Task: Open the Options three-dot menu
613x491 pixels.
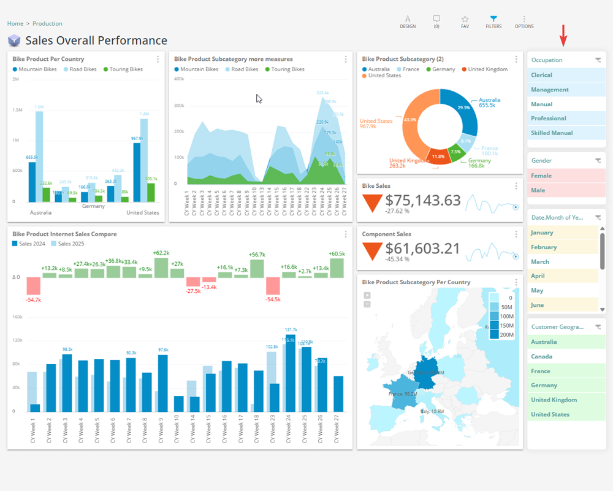Action: click(524, 20)
